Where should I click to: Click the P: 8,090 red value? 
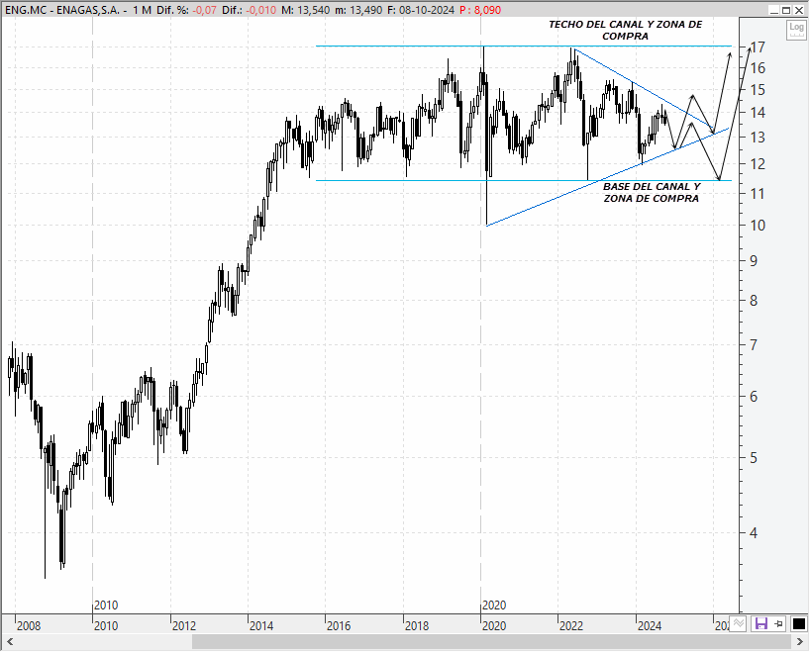point(480,10)
